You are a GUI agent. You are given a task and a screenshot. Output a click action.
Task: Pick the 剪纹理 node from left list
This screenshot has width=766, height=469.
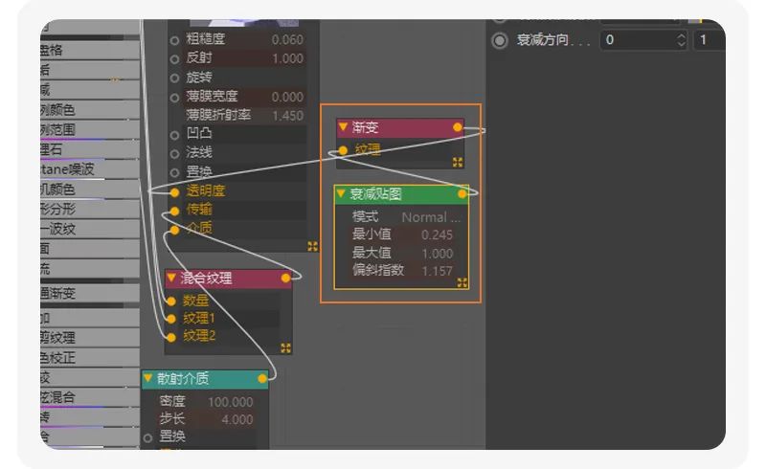pyautogui.click(x=90, y=338)
